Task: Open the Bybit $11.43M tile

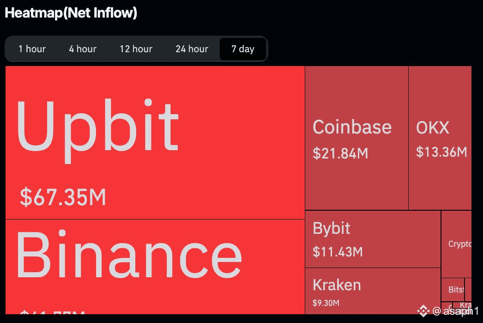Action: point(373,239)
